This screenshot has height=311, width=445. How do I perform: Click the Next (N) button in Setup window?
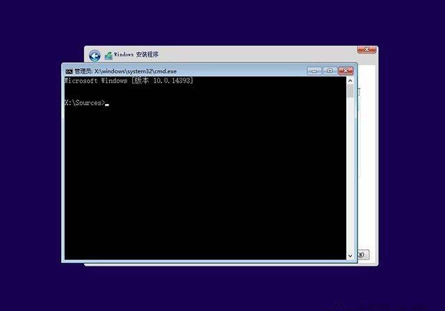coord(364,254)
